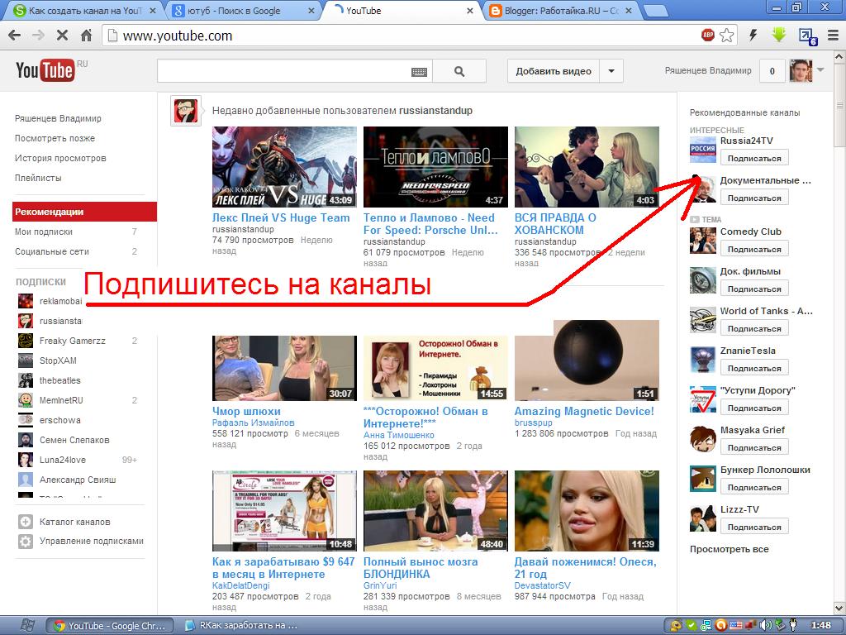Image resolution: width=846 pixels, height=635 pixels.
Task: Expand the account menu arrow
Action: coord(820,70)
